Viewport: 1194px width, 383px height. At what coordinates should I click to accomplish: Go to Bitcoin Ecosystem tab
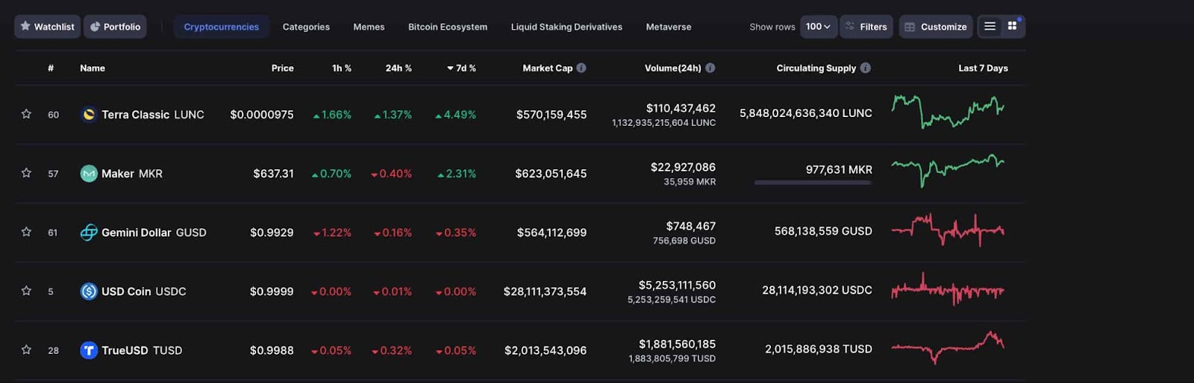click(448, 26)
